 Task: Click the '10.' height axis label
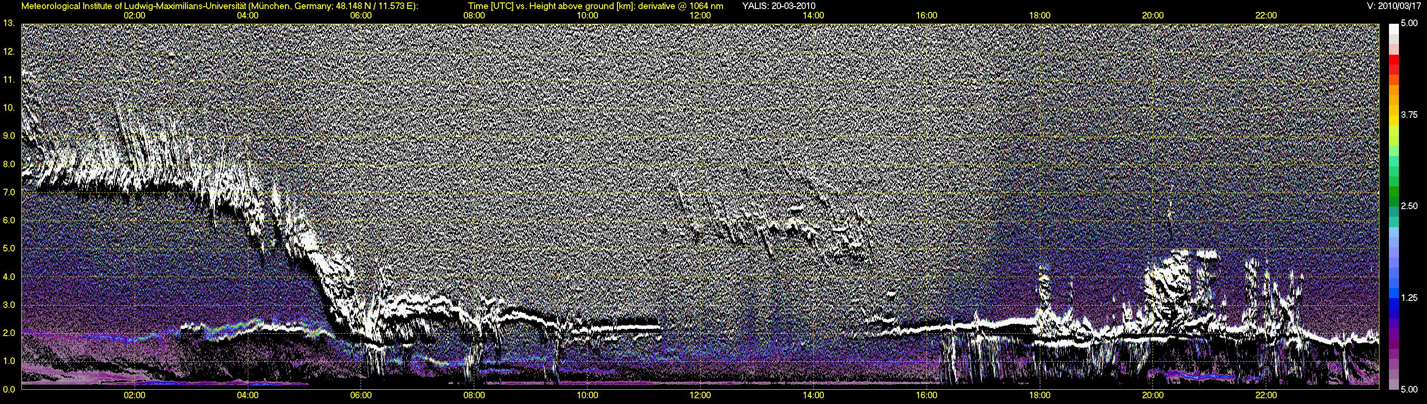tap(9, 108)
